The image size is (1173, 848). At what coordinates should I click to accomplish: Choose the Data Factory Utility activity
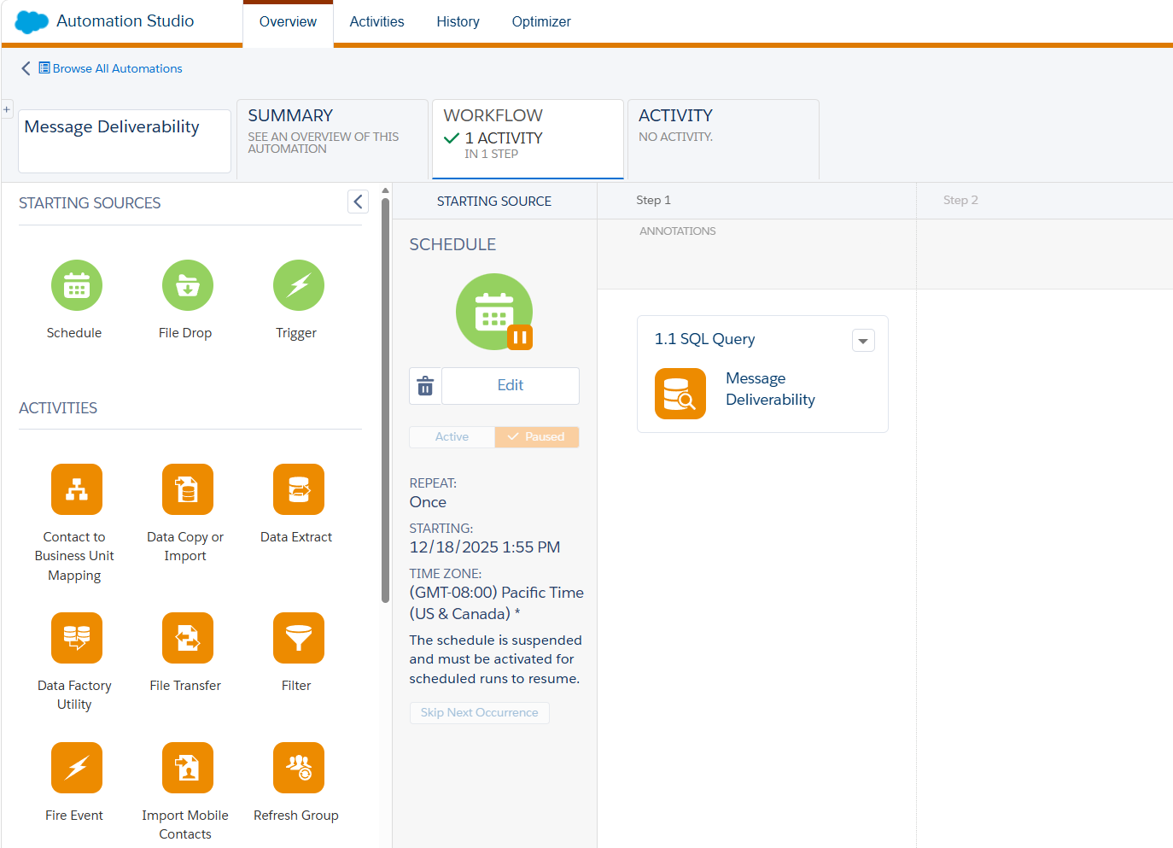76,638
